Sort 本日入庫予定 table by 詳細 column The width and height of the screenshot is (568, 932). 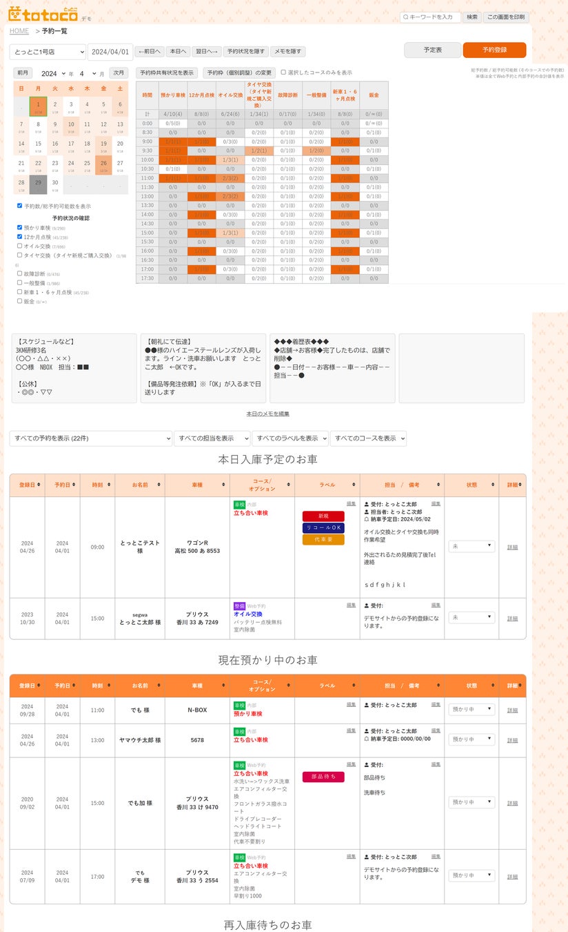click(512, 485)
